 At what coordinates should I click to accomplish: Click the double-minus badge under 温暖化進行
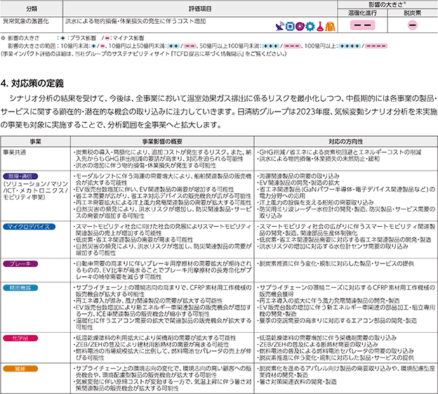coord(362,25)
